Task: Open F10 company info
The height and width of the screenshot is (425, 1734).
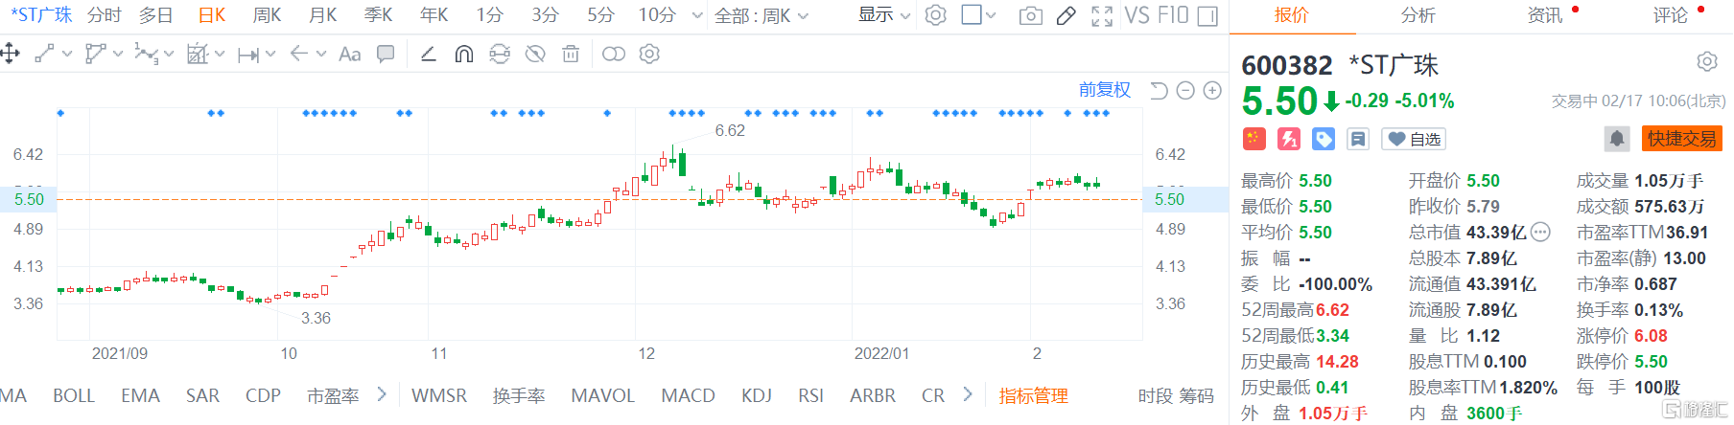Action: tap(1173, 15)
